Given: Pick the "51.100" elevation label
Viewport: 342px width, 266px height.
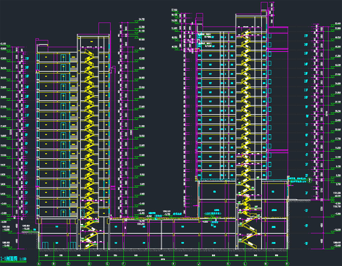Looking at the screenshot, I should 142,31.
